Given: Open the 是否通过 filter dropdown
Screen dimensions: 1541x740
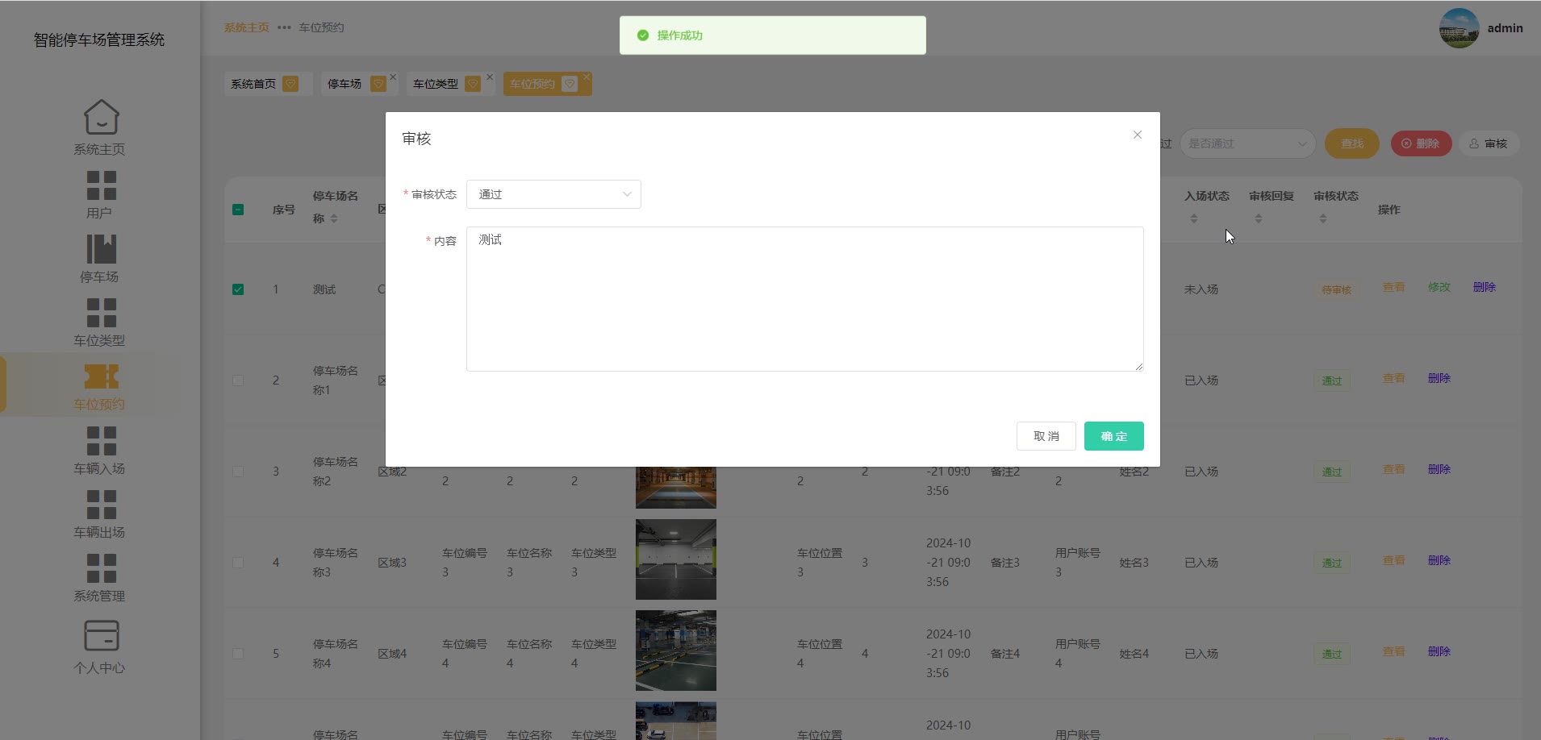Looking at the screenshot, I should coord(1247,143).
